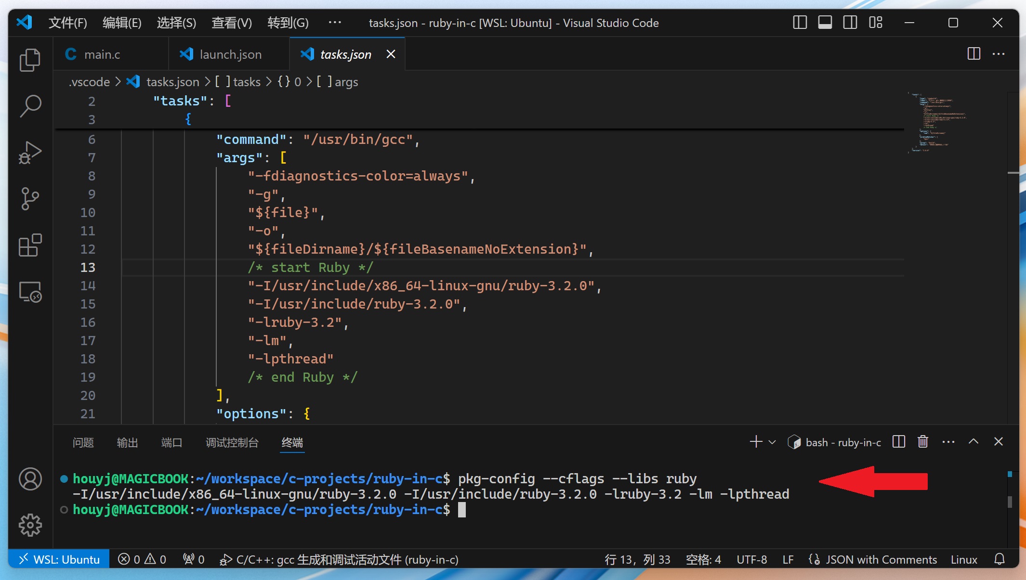Image resolution: width=1026 pixels, height=580 pixels.
Task: Select the 终端 panel tab
Action: tap(292, 442)
